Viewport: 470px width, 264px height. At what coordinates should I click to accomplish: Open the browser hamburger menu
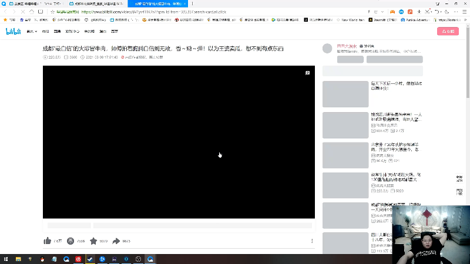464,12
